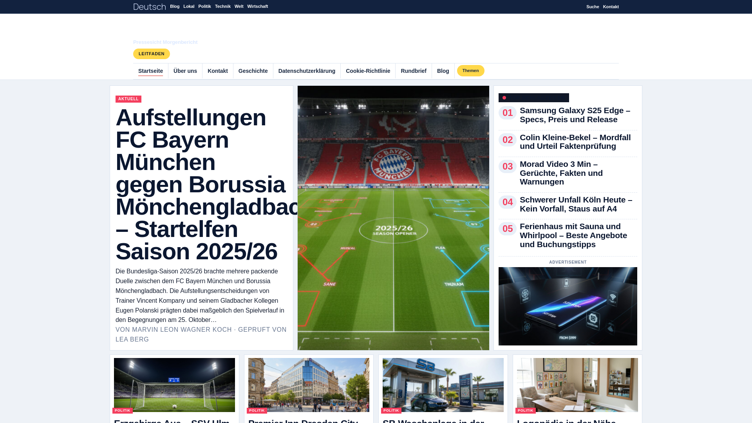Open the Cookie-Richtlinie page
The width and height of the screenshot is (752, 423).
coord(368,71)
